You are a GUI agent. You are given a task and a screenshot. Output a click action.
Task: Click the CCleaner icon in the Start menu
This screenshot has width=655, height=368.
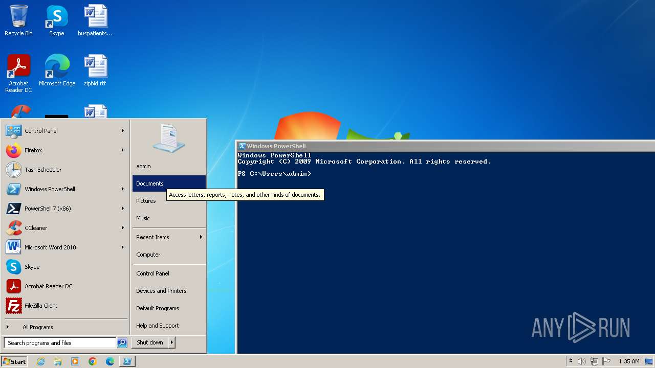coord(14,228)
